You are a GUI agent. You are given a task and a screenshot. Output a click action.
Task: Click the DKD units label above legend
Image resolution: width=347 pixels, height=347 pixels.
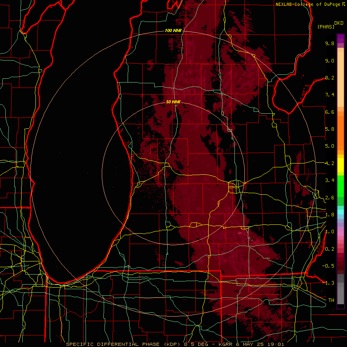pos(339,23)
